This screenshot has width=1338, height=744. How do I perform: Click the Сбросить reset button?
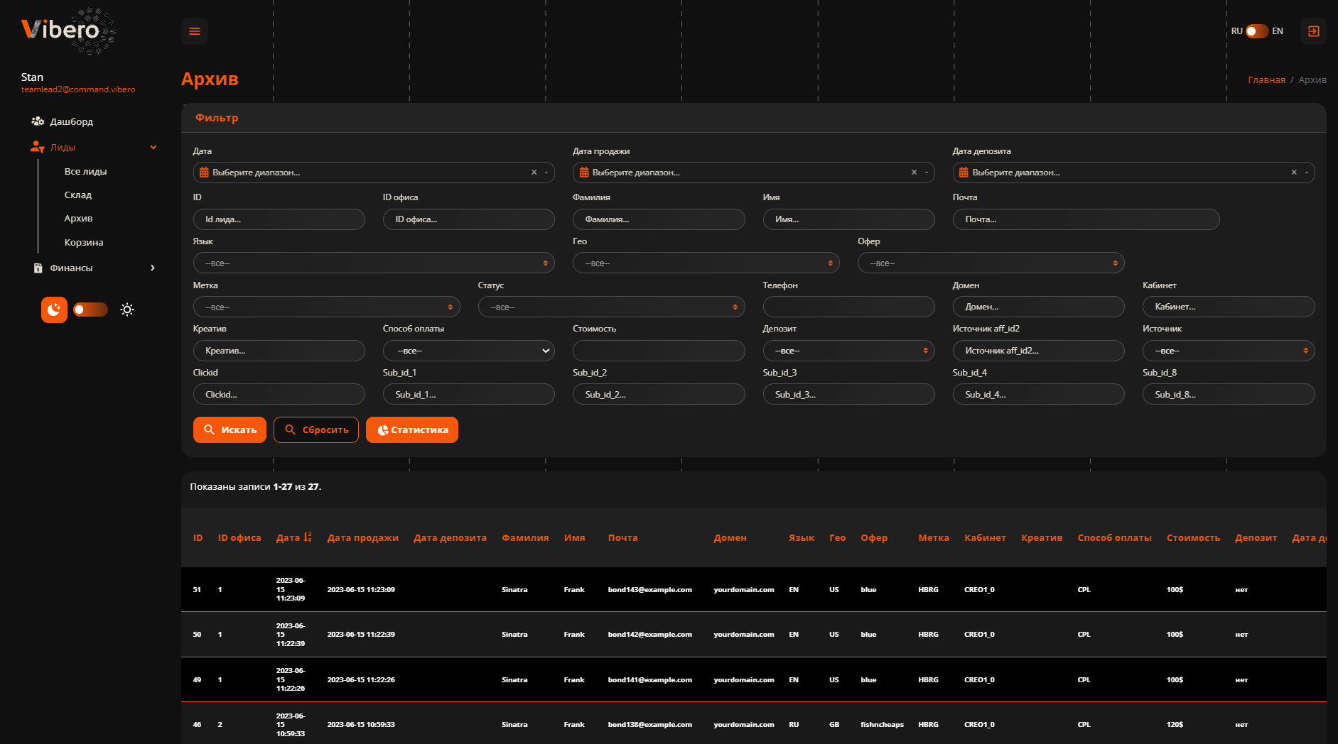point(316,430)
